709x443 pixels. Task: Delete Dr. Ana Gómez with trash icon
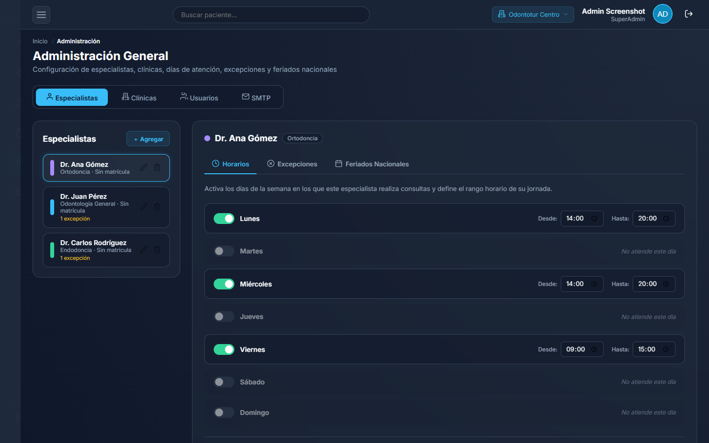coord(157,168)
